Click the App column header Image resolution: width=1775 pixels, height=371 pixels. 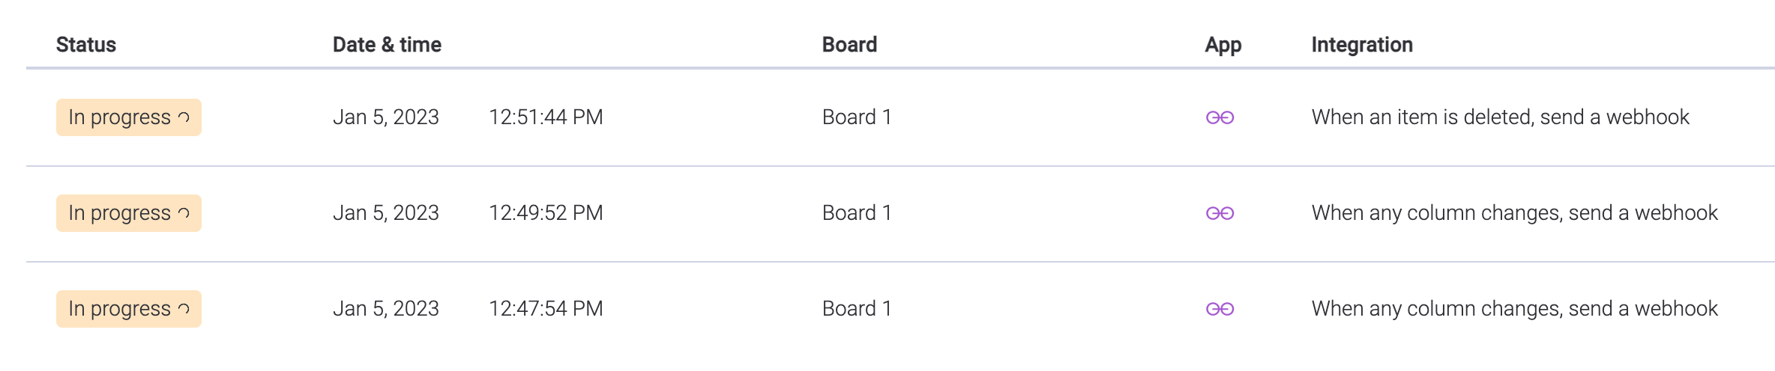1223,45
